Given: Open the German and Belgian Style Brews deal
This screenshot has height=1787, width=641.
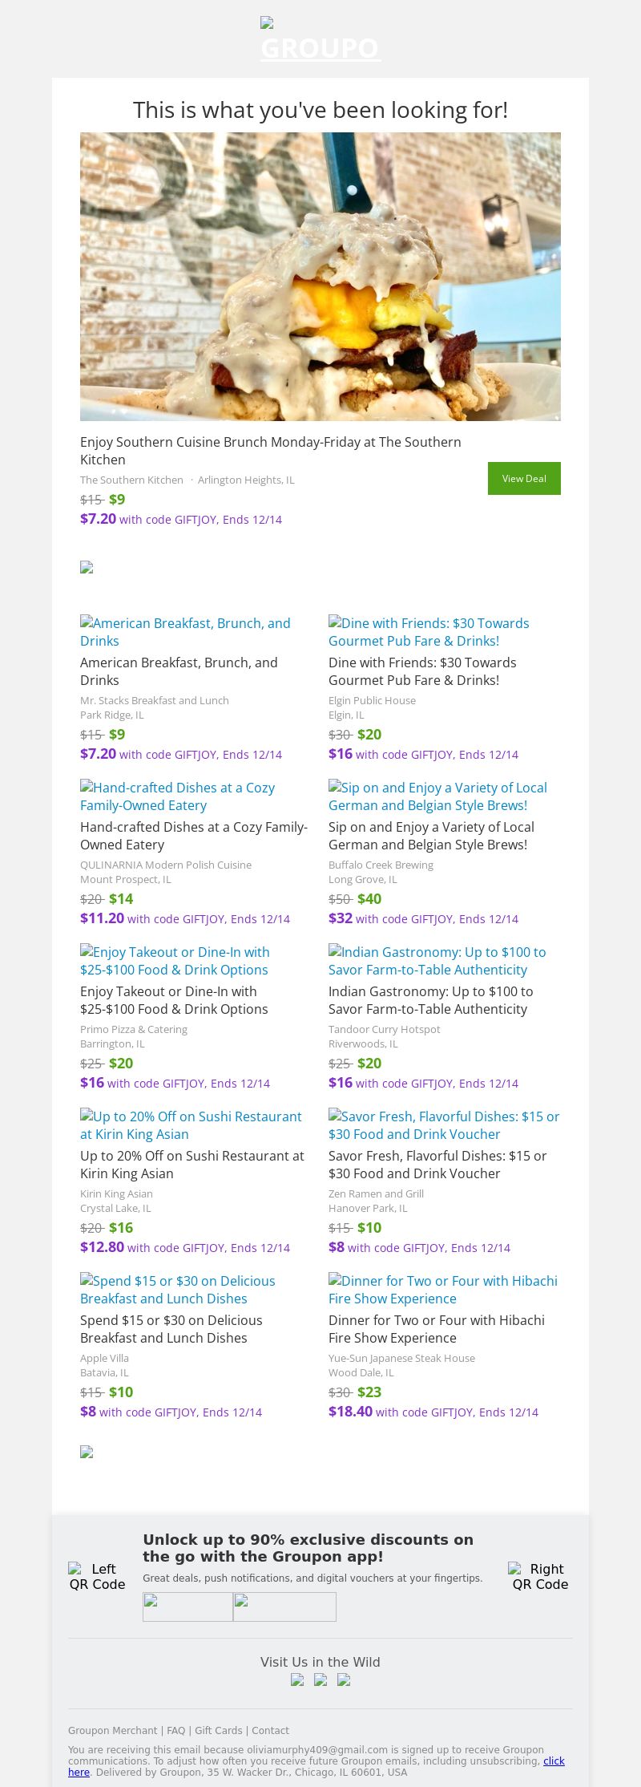Looking at the screenshot, I should tap(437, 796).
